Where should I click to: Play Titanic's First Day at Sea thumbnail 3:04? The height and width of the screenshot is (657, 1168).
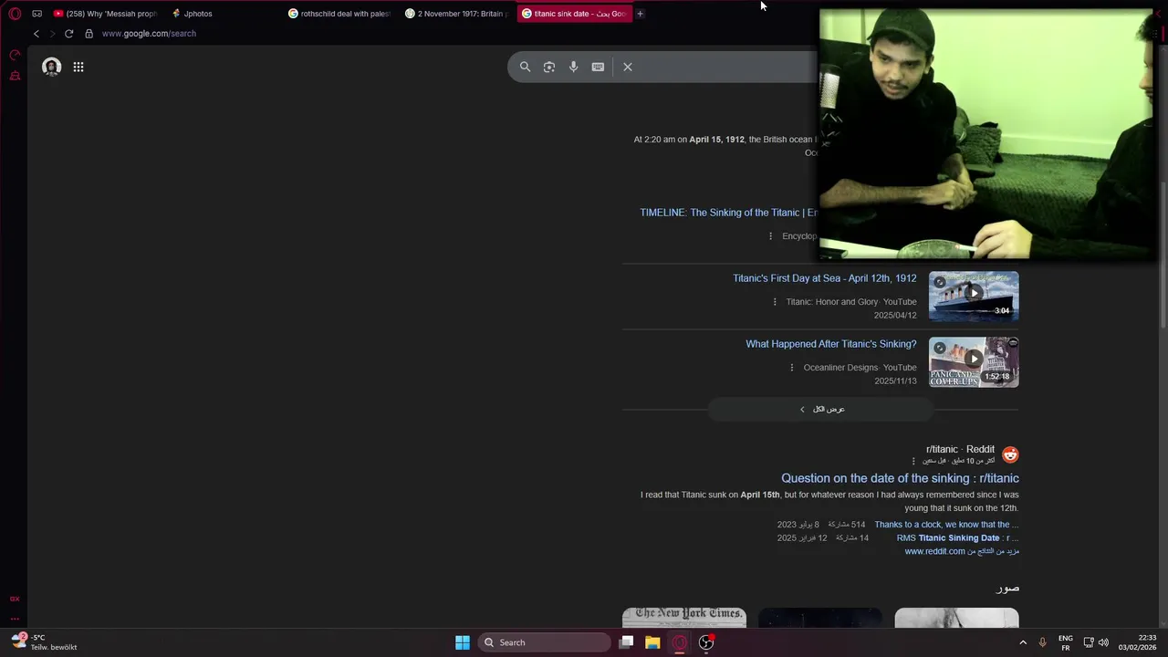(x=974, y=296)
